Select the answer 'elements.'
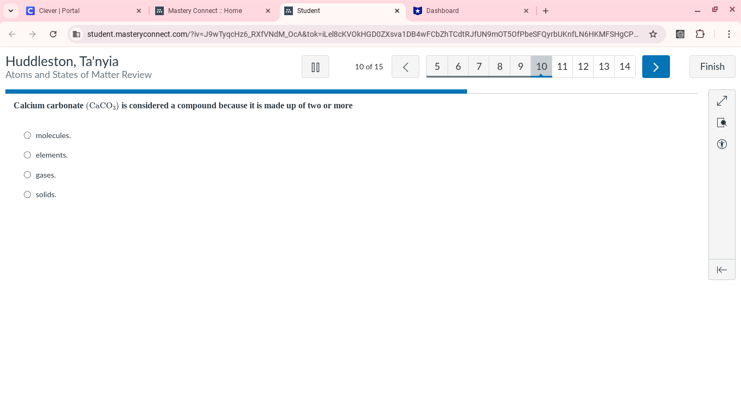Screen dimensions: 741x416 click(28, 155)
